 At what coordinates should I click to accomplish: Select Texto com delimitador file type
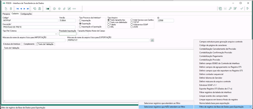[x=117, y=22]
